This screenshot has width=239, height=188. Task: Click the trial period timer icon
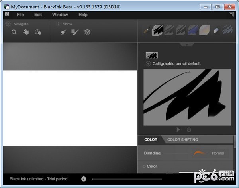pyautogui.click(x=84, y=179)
